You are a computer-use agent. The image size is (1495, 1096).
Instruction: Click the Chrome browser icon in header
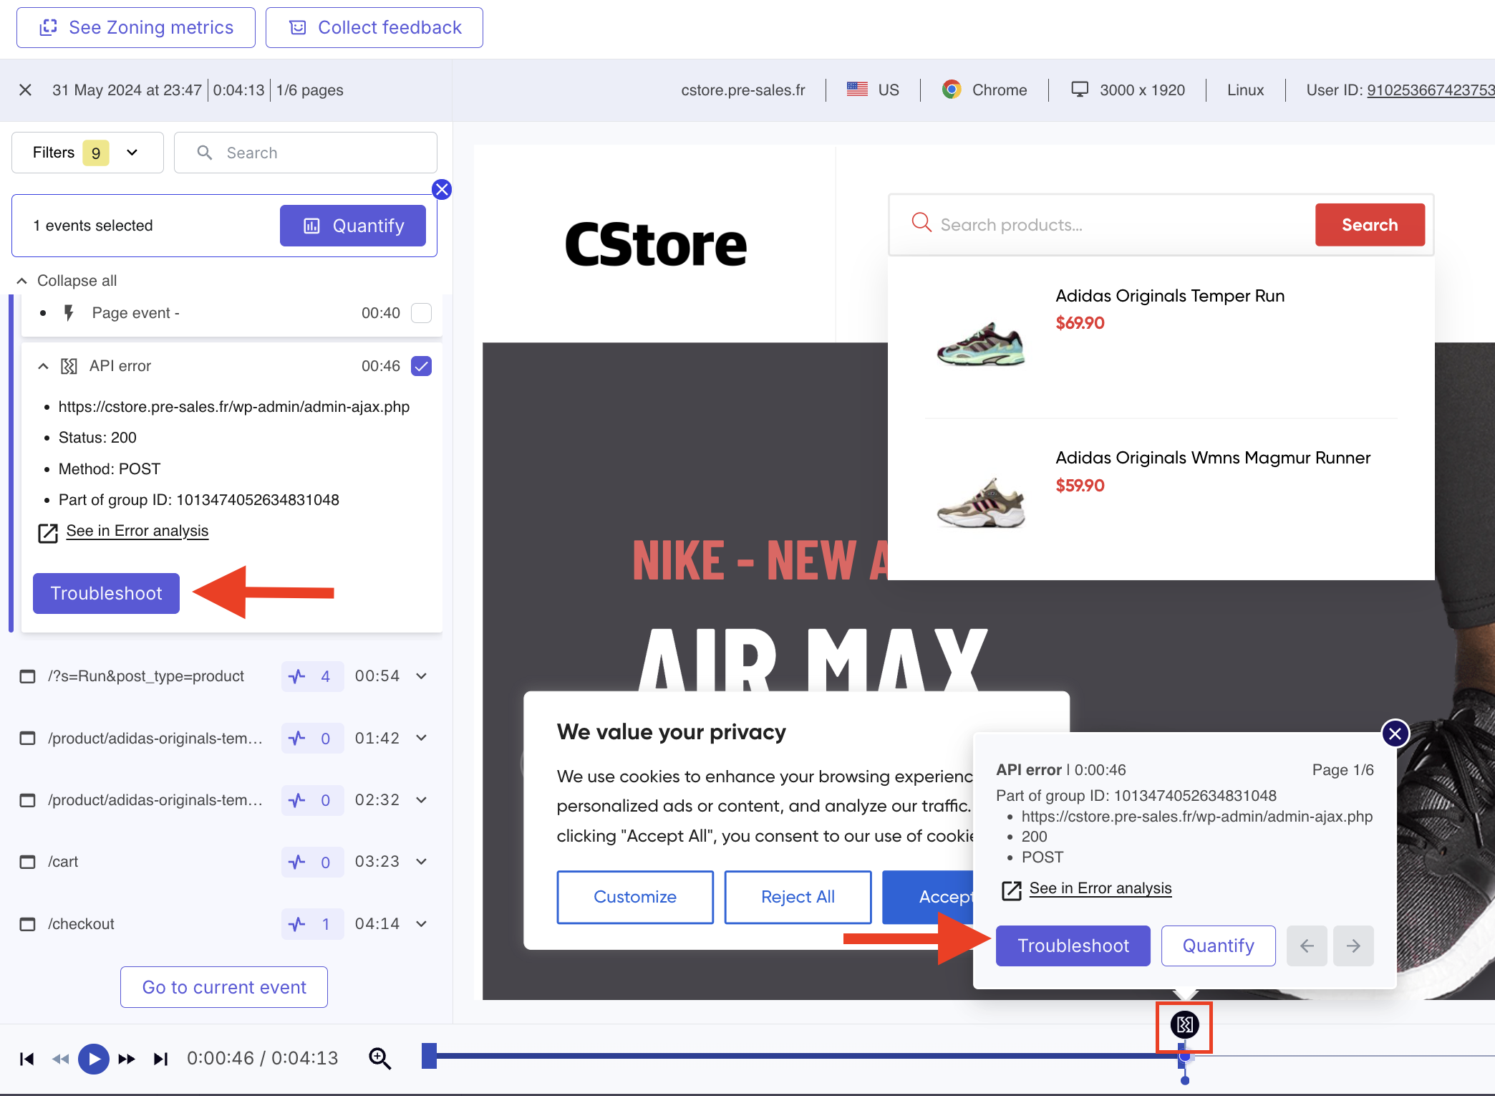pos(952,90)
